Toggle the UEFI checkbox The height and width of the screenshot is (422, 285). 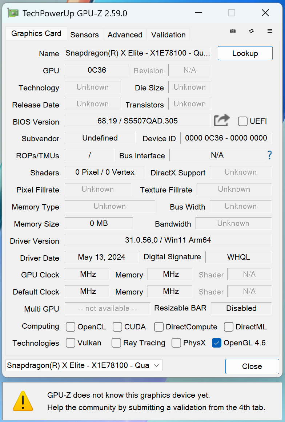coord(243,121)
